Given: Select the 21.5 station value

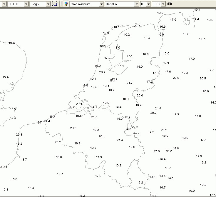Looking at the screenshot, I should tap(94, 117).
